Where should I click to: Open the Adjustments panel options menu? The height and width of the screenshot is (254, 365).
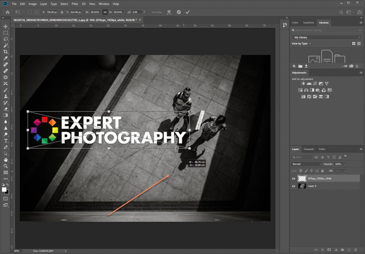(x=361, y=73)
